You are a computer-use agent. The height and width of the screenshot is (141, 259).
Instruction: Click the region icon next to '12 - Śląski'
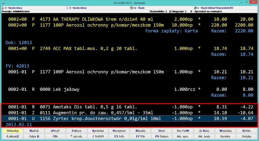click(x=132, y=8)
